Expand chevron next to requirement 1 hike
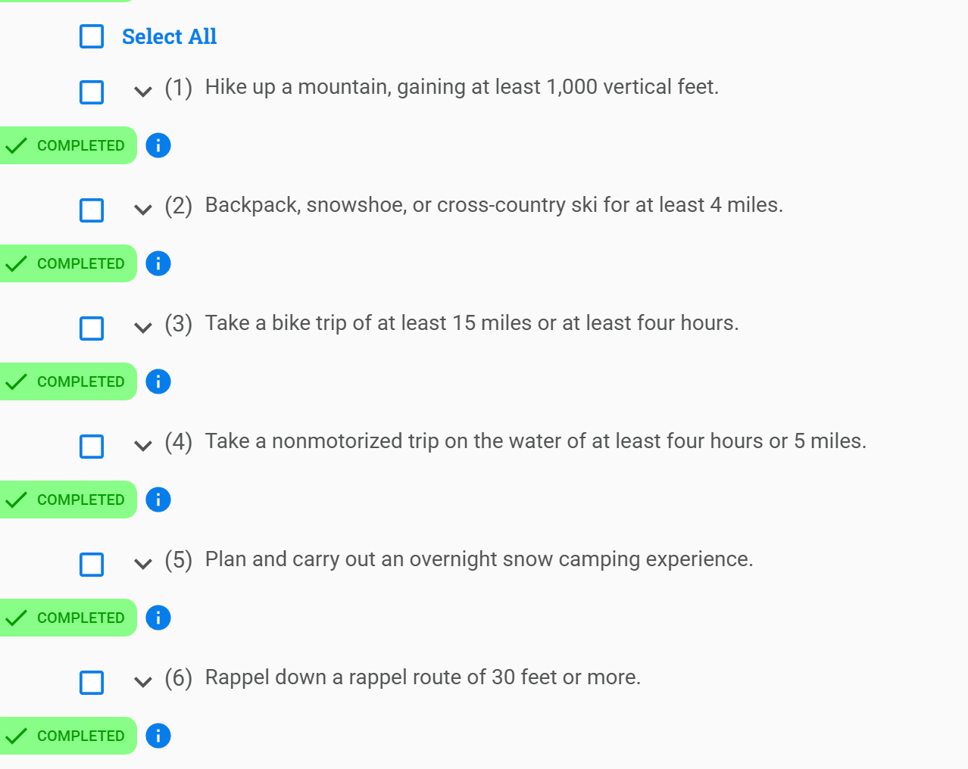968x769 pixels. [142, 92]
